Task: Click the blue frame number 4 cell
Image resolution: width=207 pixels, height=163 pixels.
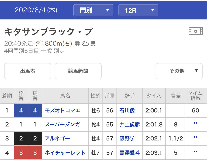Action: click(x=21, y=110)
